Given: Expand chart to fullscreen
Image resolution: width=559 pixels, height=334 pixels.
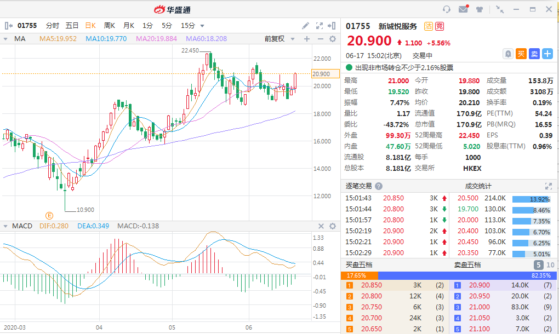Looking at the screenshot, I should tap(320, 26).
